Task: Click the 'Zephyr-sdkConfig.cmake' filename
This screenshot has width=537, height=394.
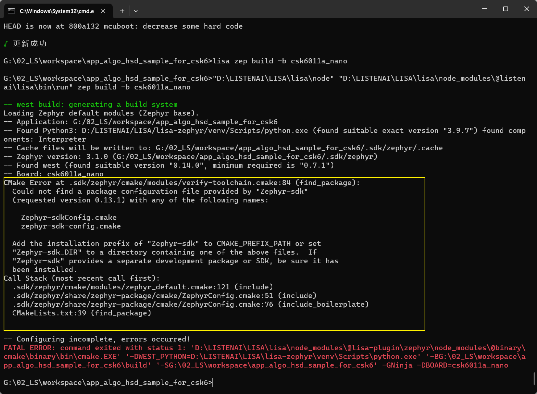Action: pos(69,217)
